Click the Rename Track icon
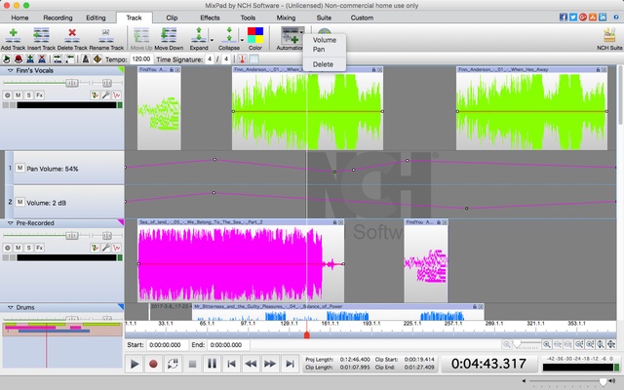The width and height of the screenshot is (624, 390). pos(106,35)
